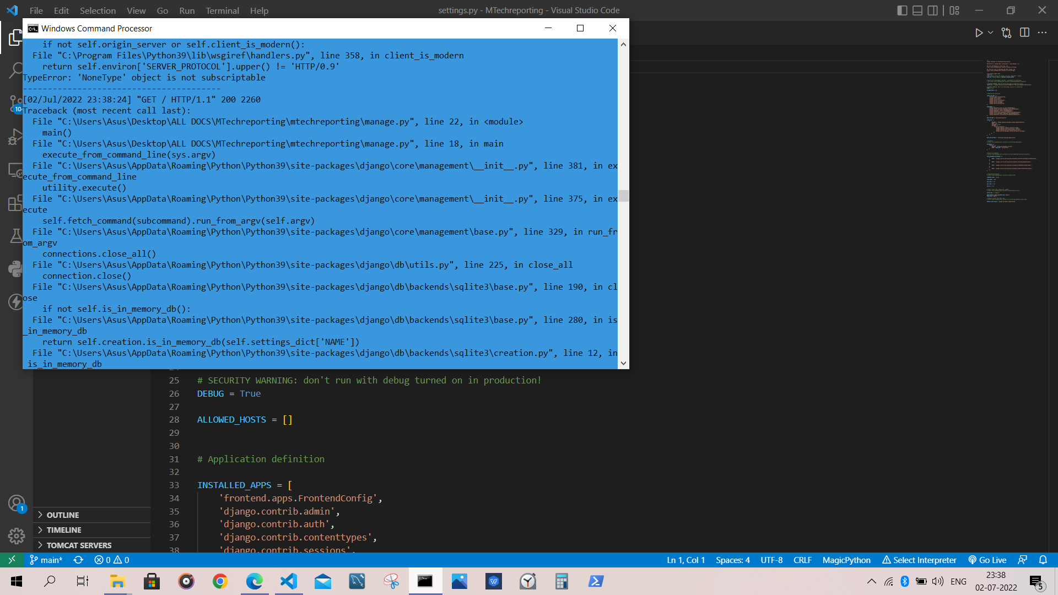Open Customize Layout icon
1058x595 pixels.
pyautogui.click(x=954, y=10)
